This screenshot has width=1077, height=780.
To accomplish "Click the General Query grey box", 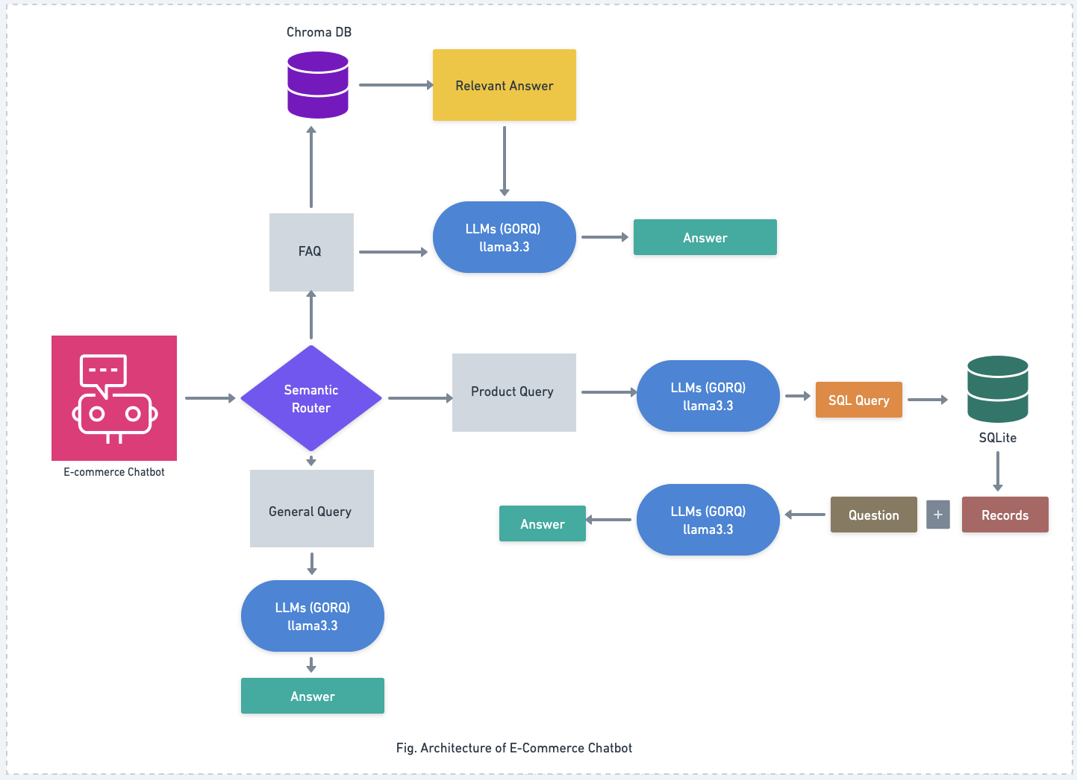I will pos(312,509).
